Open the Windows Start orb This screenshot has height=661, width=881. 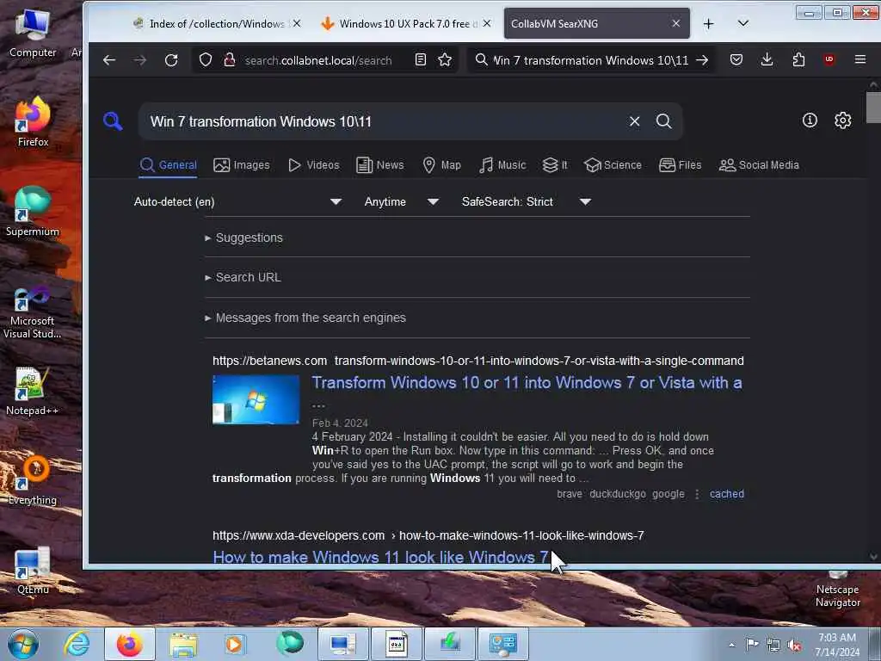pos(22,644)
